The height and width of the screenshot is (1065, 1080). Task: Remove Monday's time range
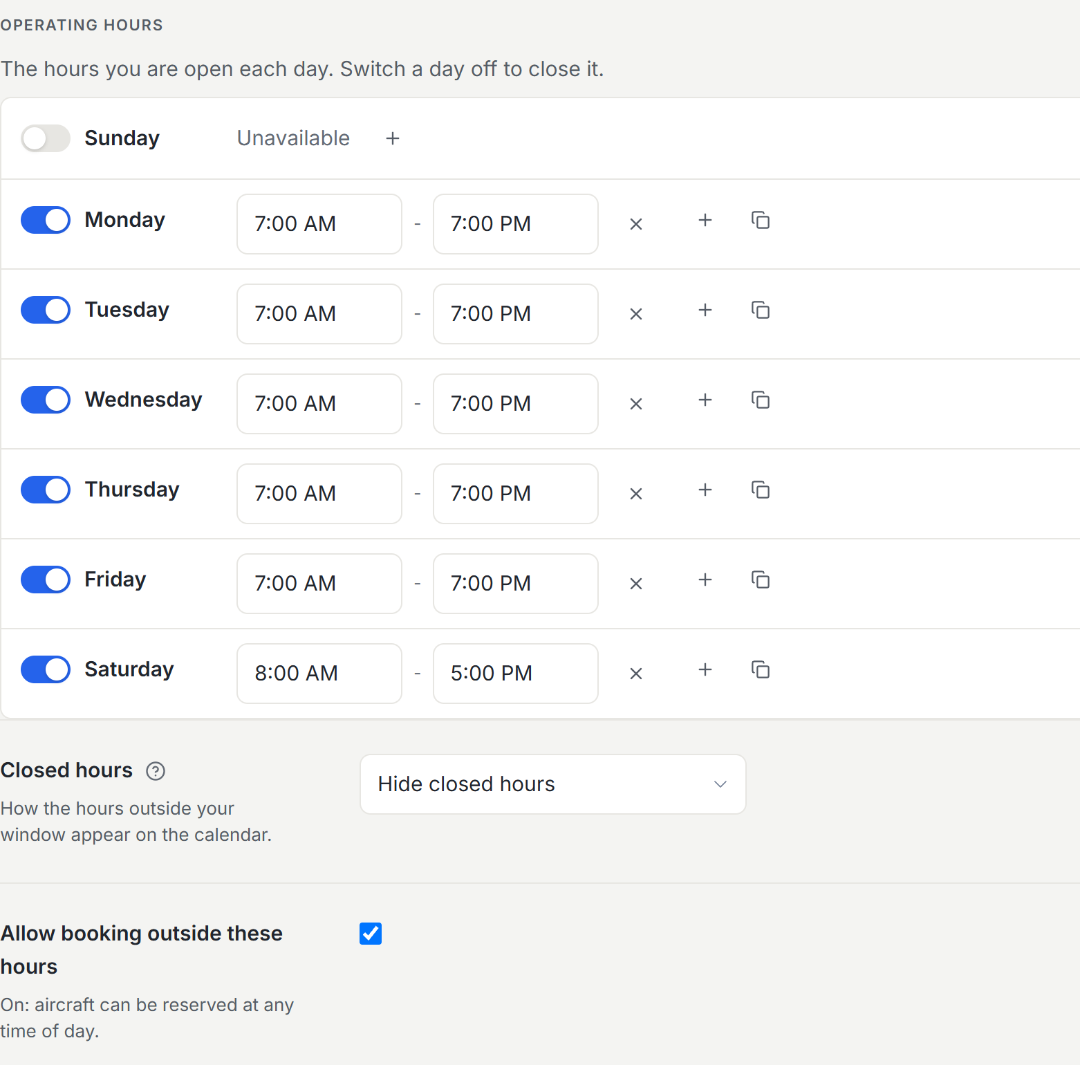(636, 224)
